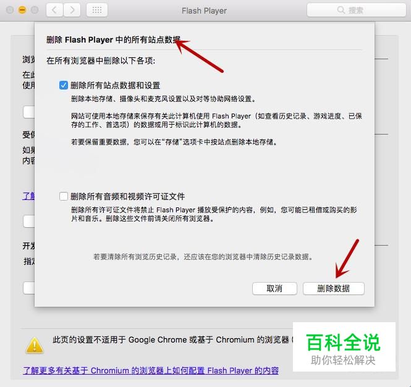Image resolution: width=411 pixels, height=387 pixels.
Task: Open the show-all preferences grid icon
Action: [97, 10]
